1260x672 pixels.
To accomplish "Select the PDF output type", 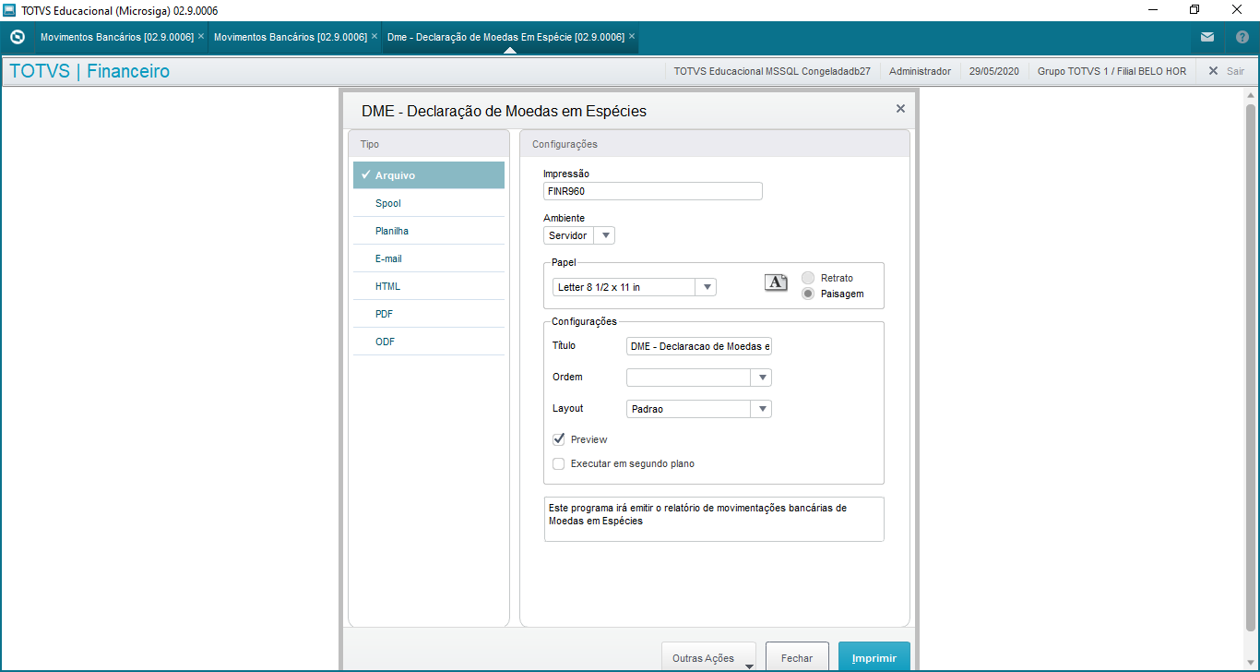I will tap(429, 314).
